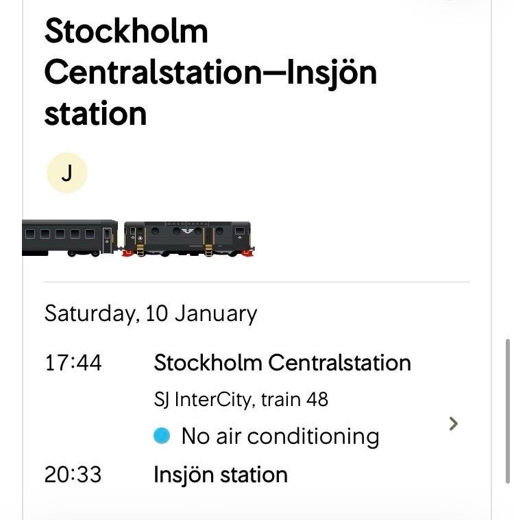The height and width of the screenshot is (520, 514).
Task: Select the Insjön station arrival stop
Action: click(x=220, y=475)
